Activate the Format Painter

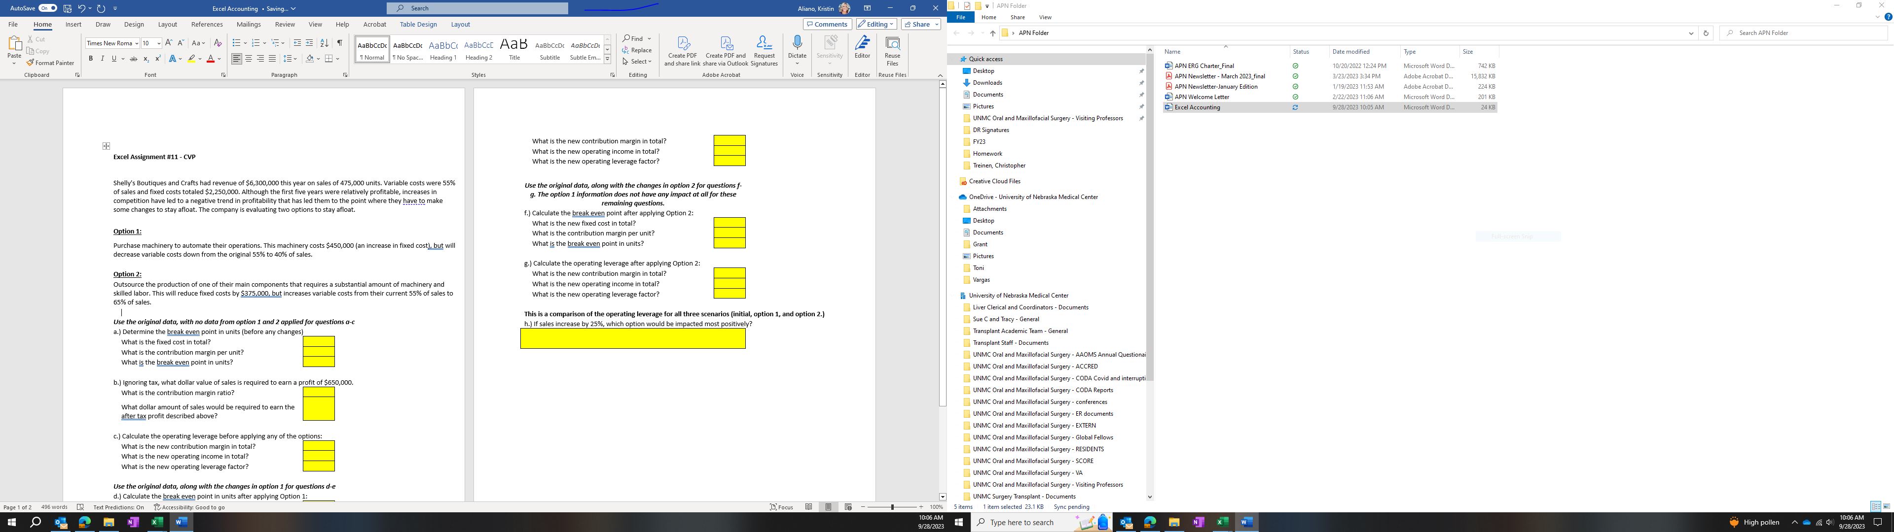click(51, 63)
